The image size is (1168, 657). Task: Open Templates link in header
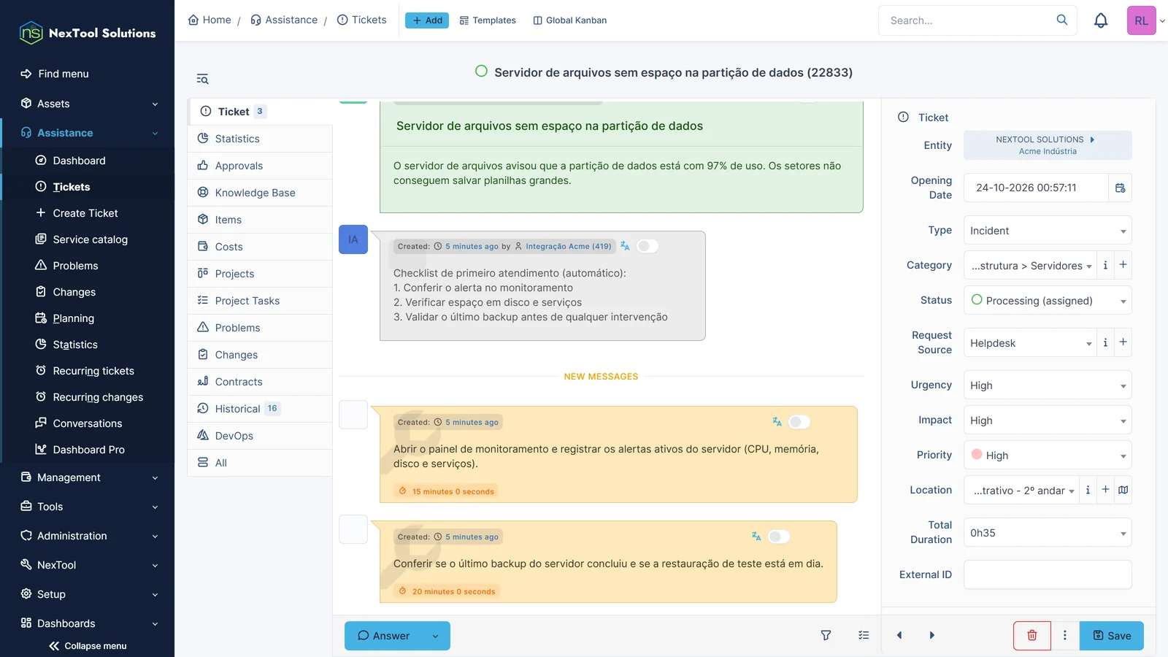point(488,20)
